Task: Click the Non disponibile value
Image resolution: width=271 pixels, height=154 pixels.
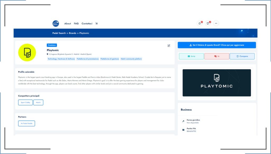Action: [x=193, y=123]
